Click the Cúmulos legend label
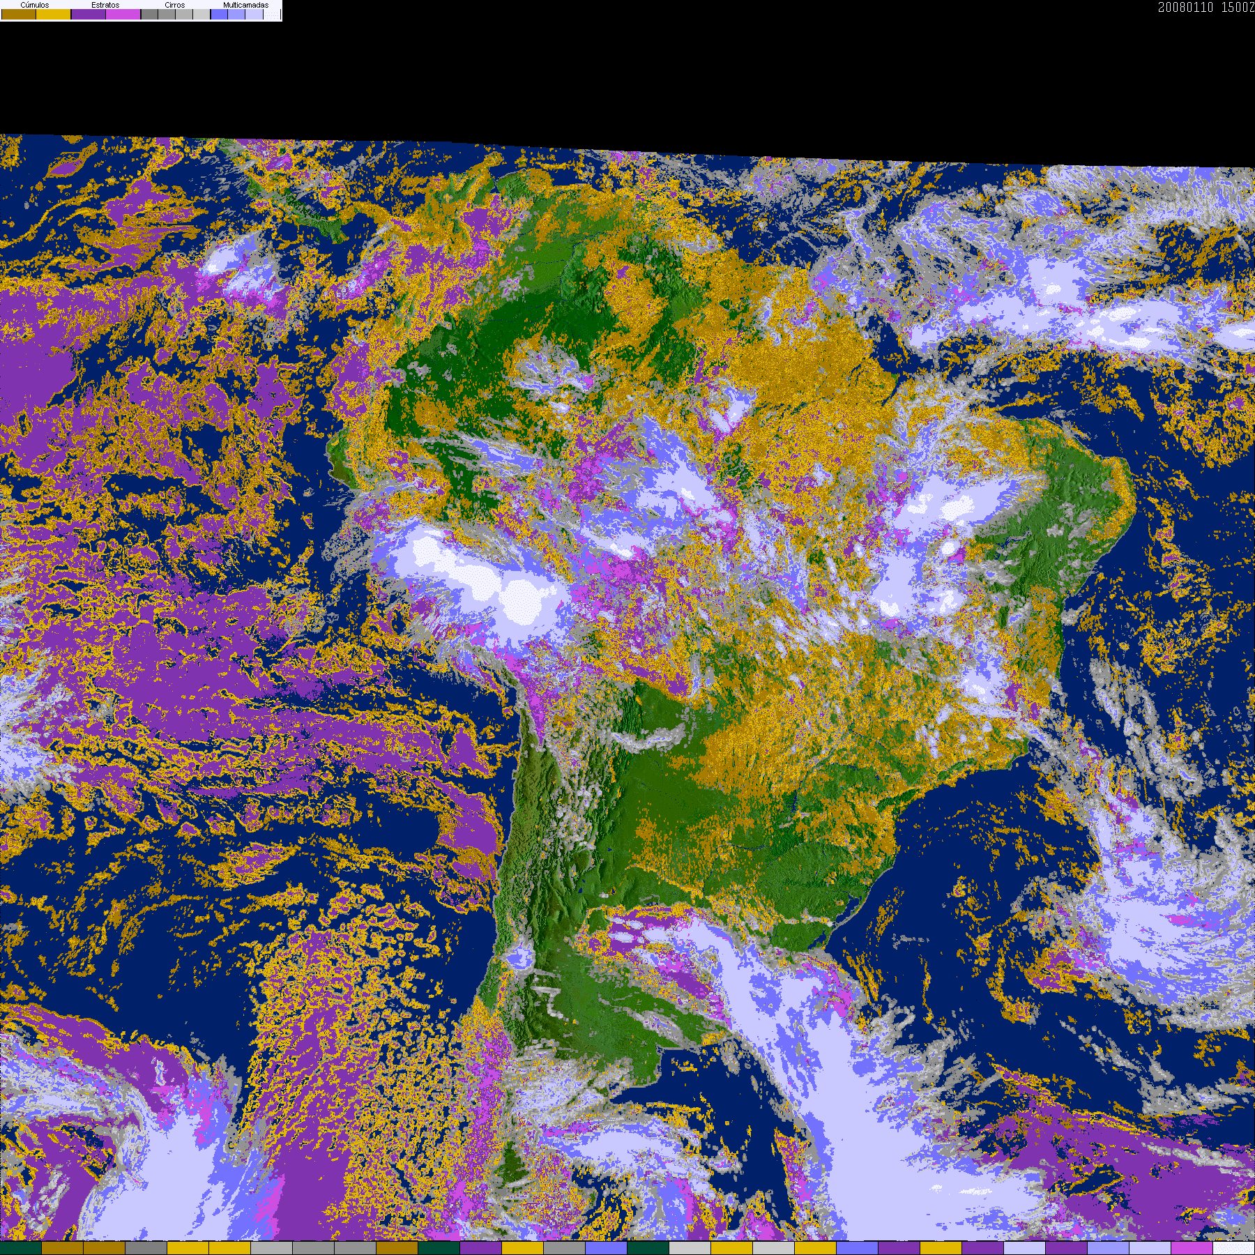 click(x=35, y=5)
